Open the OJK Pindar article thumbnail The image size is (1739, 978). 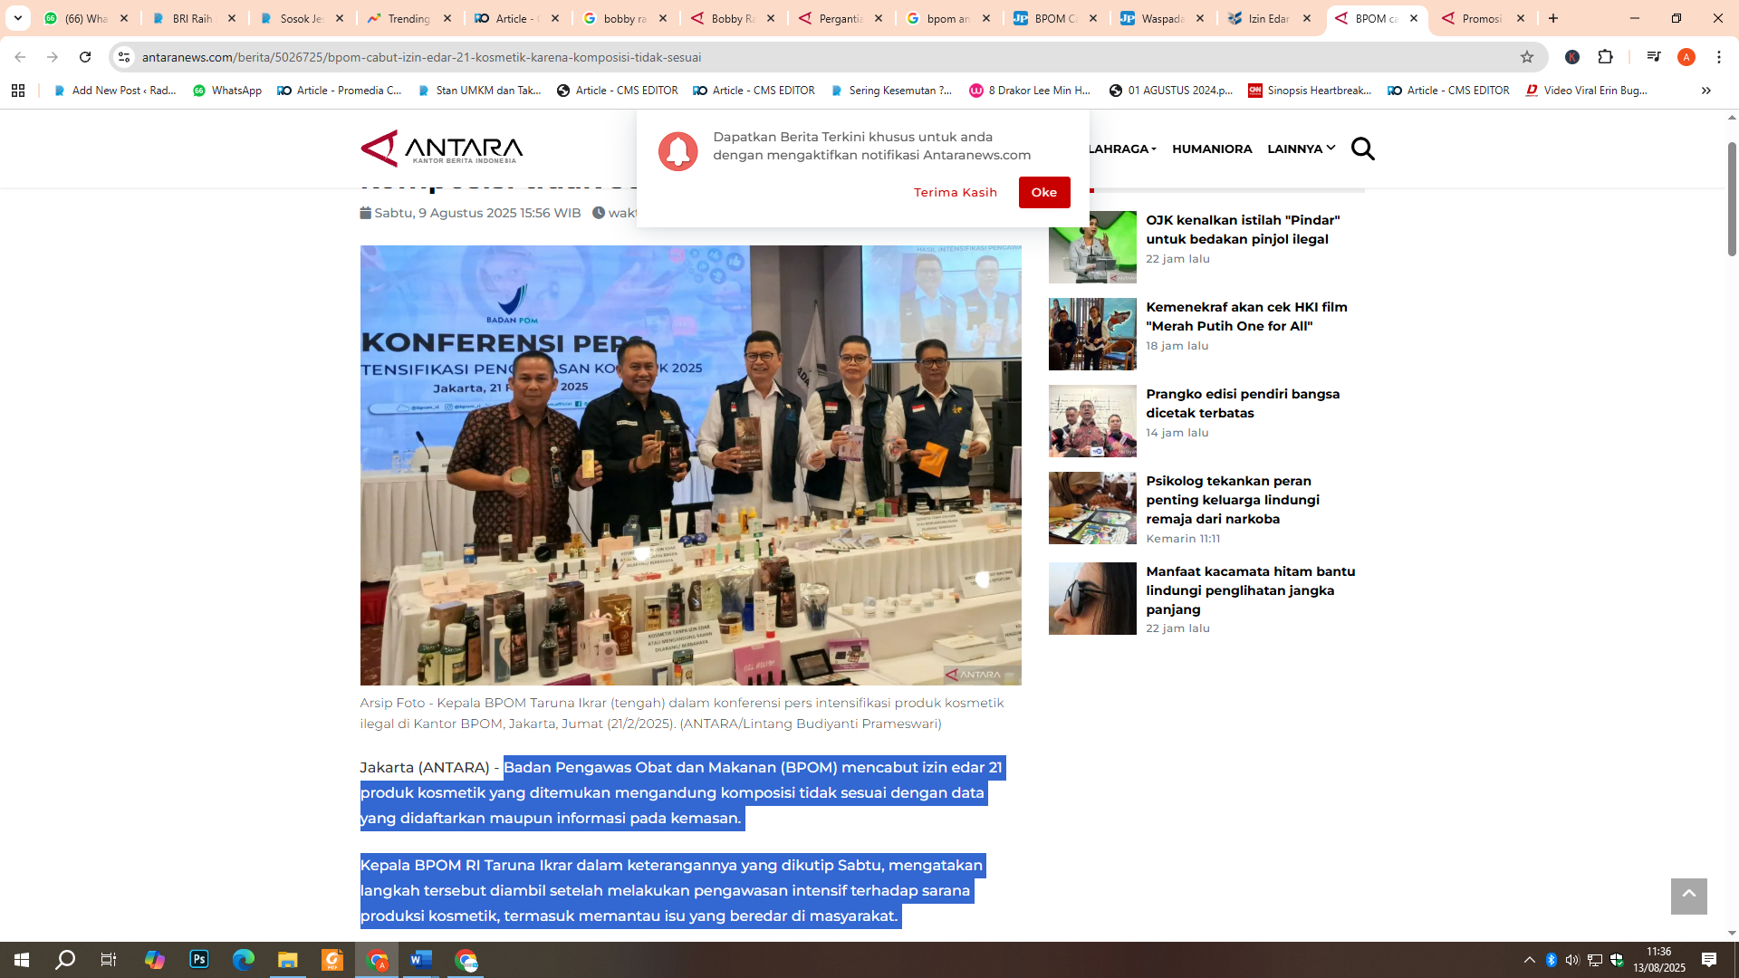pos(1092,247)
